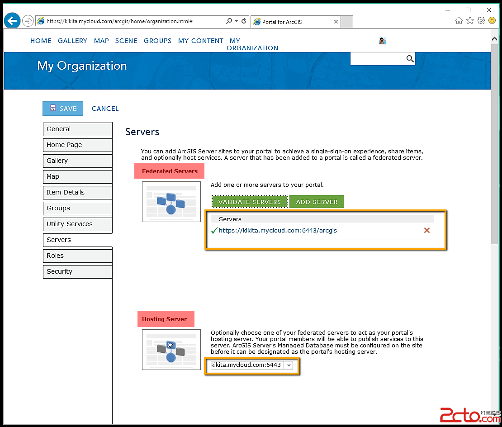This screenshot has height=427, width=502.
Task: Open the browser Tools gear icon
Action: [481, 21]
